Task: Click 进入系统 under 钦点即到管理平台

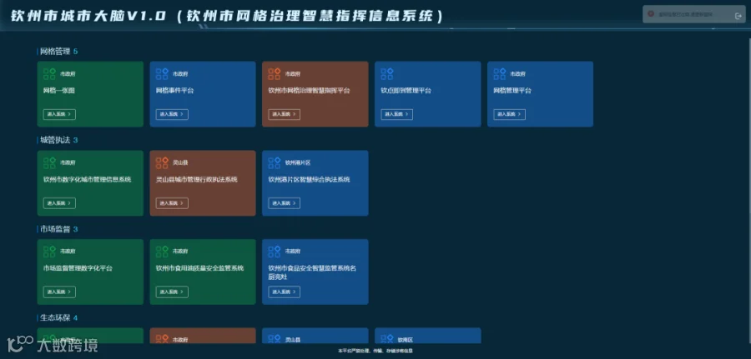Action: click(396, 114)
